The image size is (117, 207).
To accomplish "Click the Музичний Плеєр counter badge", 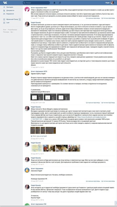I will [20, 19].
